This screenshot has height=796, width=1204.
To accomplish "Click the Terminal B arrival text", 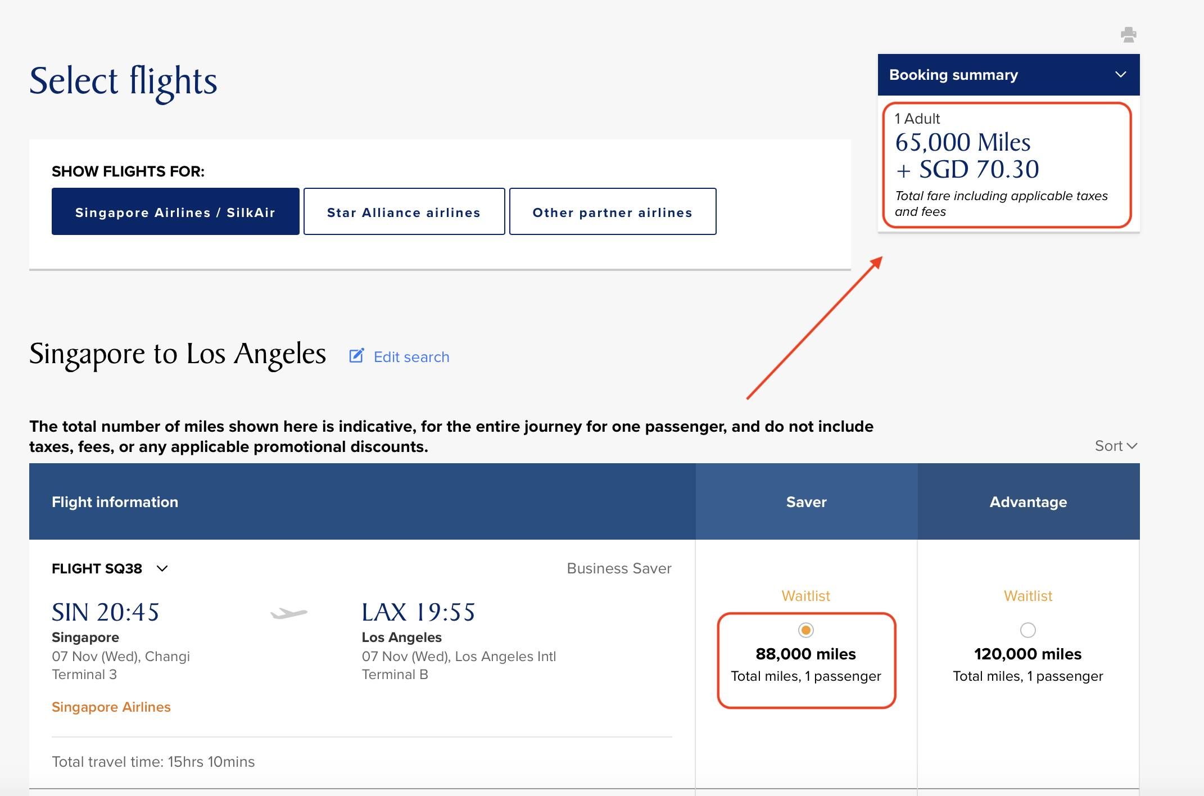I will pyautogui.click(x=395, y=675).
